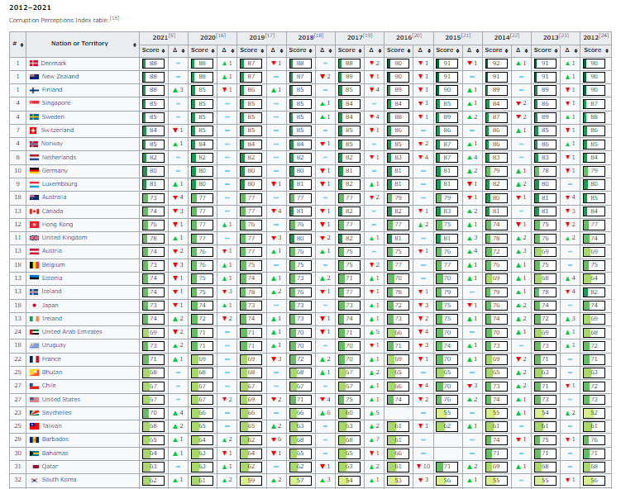Click the Austria flag icon
This screenshot has height=489, width=621.
34,251
